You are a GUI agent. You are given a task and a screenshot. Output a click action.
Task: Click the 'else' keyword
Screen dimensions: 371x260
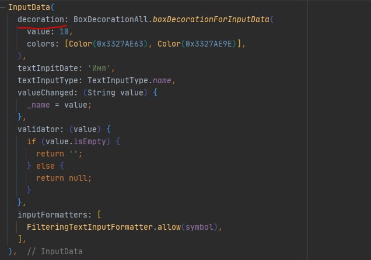[45, 166]
